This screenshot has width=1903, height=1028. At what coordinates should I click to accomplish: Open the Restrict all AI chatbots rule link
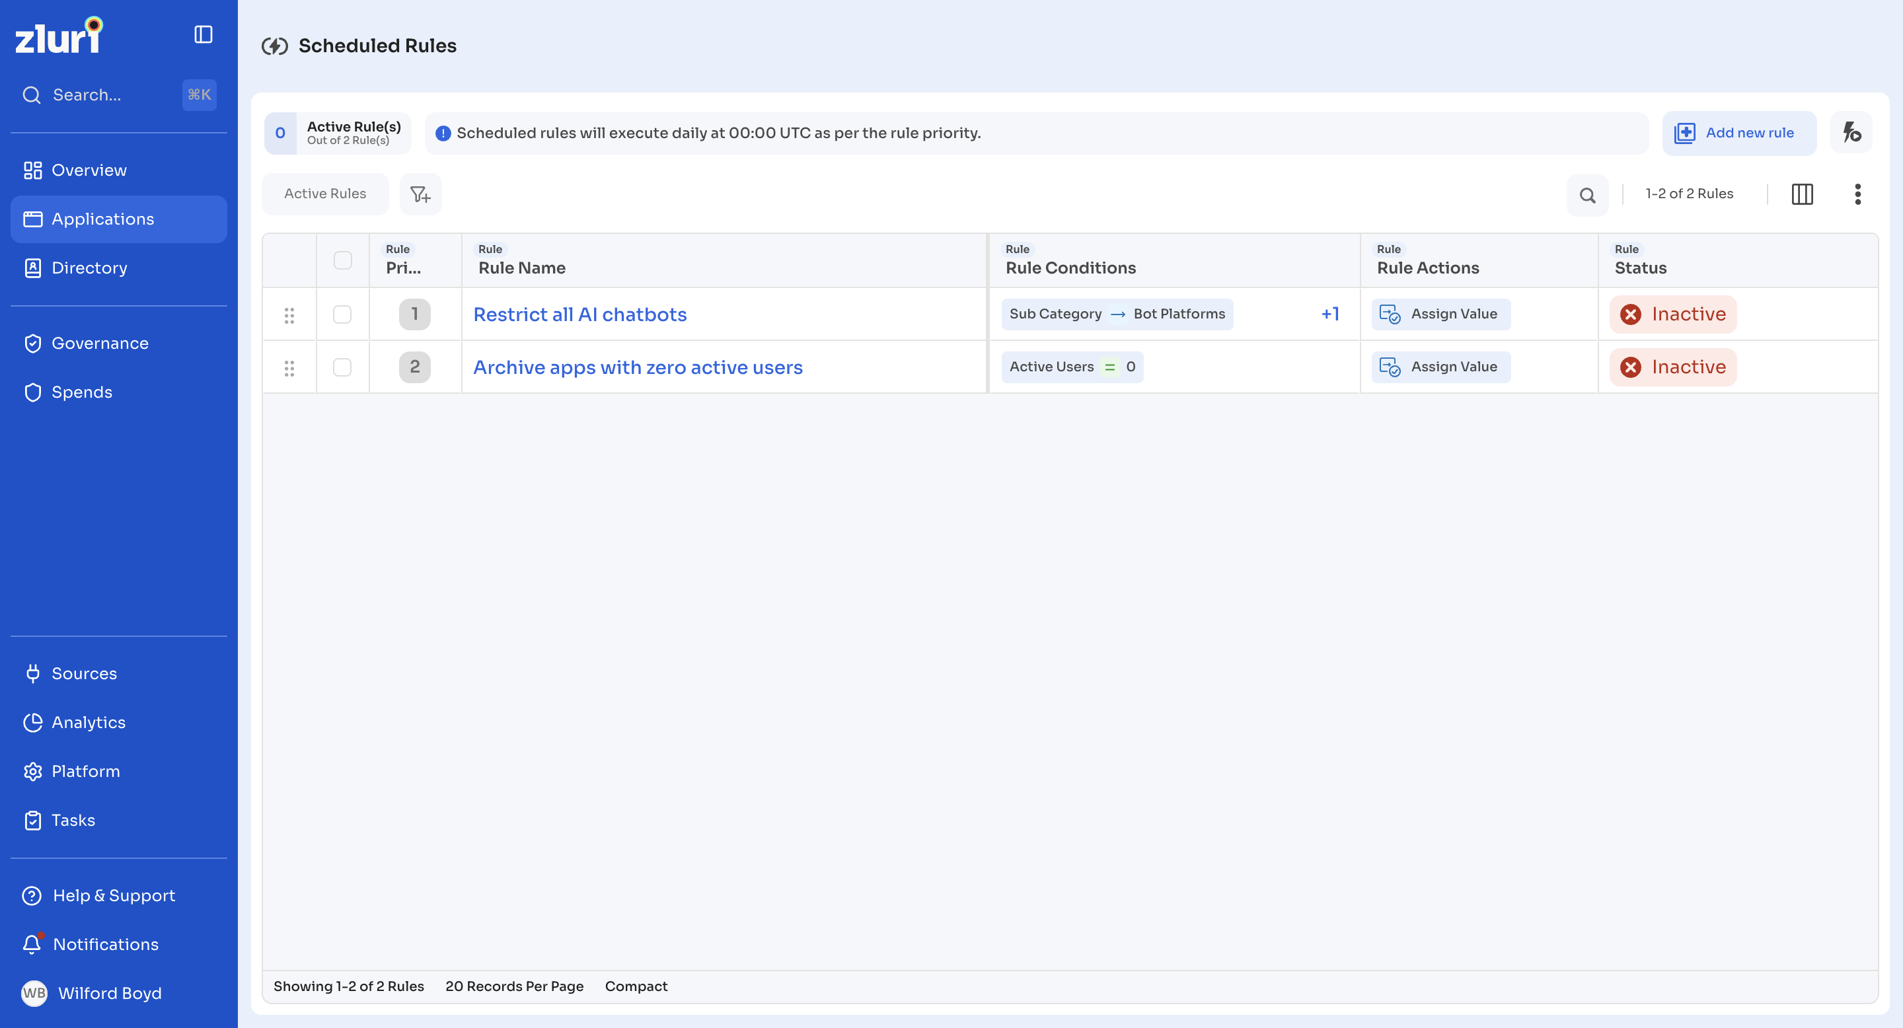tap(580, 314)
